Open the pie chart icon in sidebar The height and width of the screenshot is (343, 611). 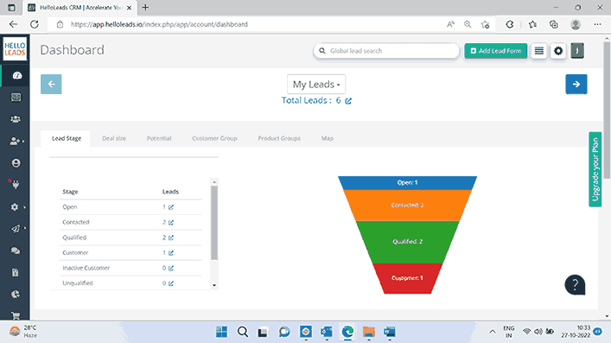pos(16,295)
